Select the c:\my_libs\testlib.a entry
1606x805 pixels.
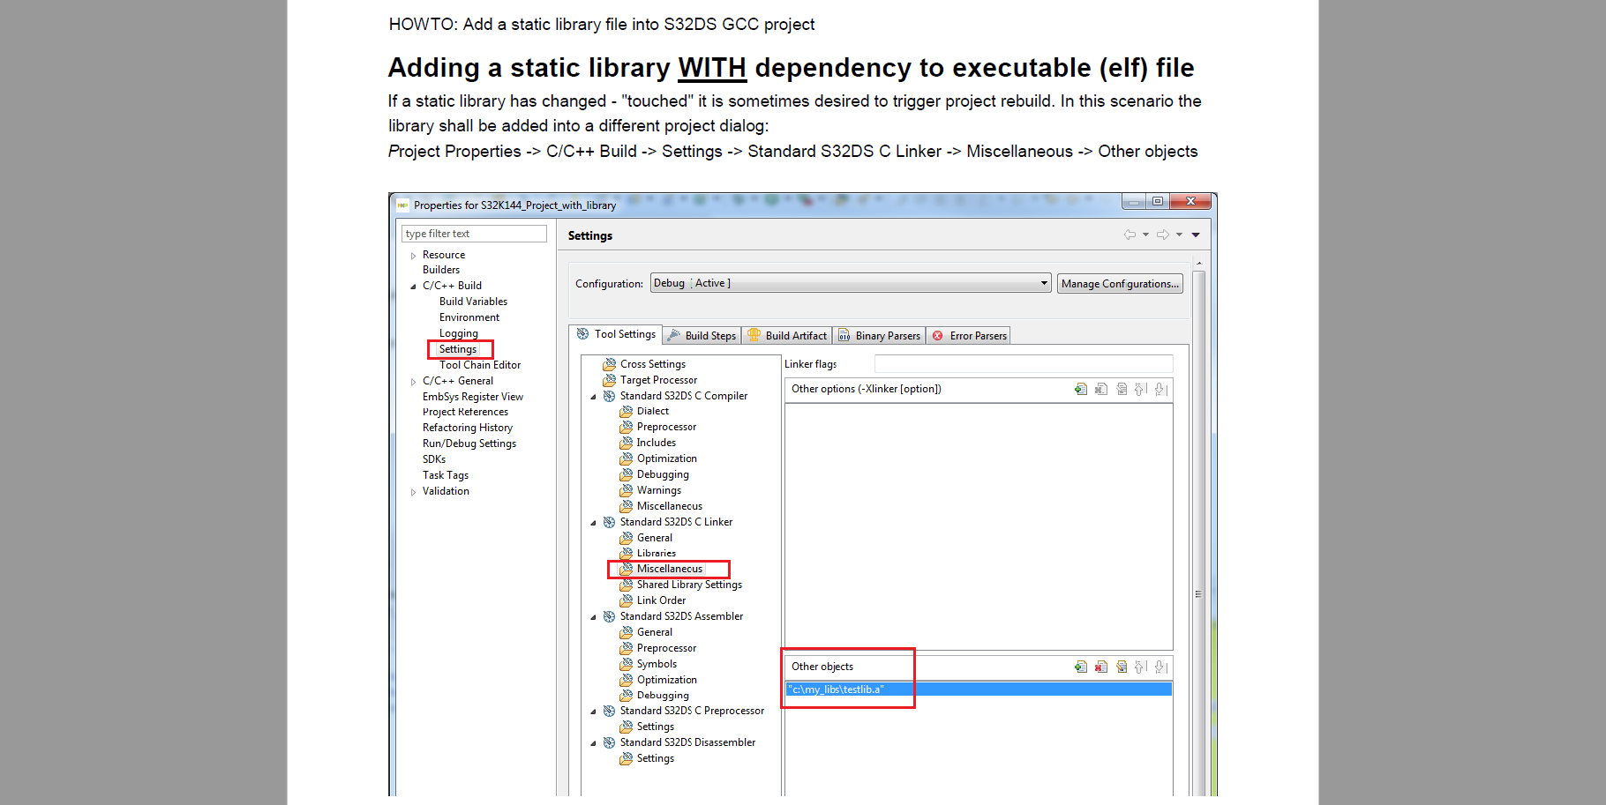pyautogui.click(x=979, y=689)
